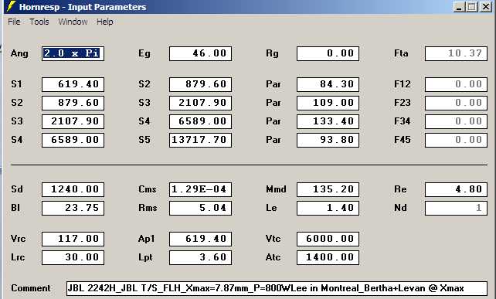Image resolution: width=496 pixels, height=299 pixels.
Task: Click the Eg label
Action: click(x=144, y=53)
